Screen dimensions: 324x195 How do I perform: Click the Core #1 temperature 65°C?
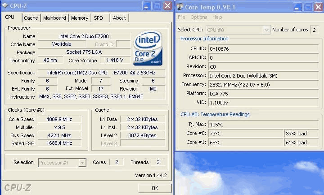[x=246, y=143]
